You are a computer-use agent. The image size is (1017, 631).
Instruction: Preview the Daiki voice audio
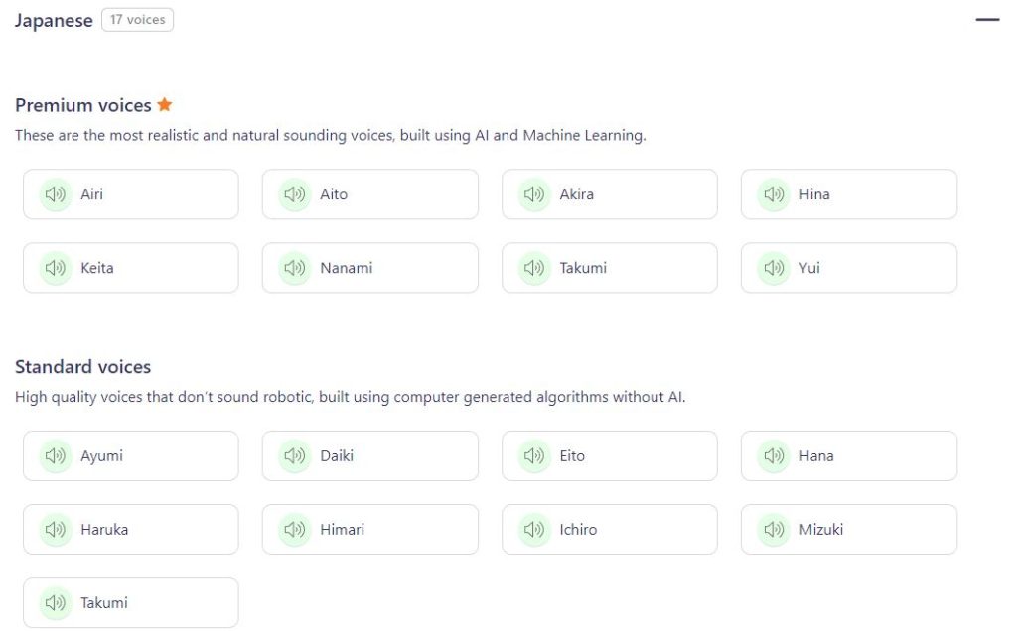[x=295, y=455]
